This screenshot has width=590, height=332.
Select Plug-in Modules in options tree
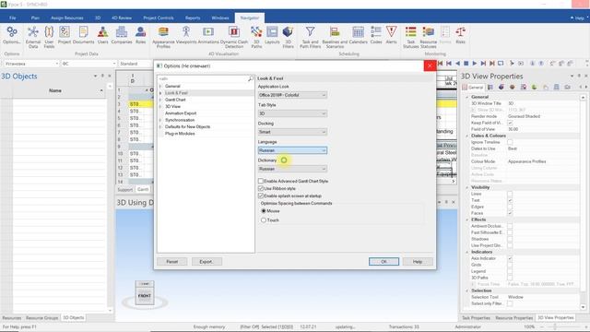[x=180, y=134]
